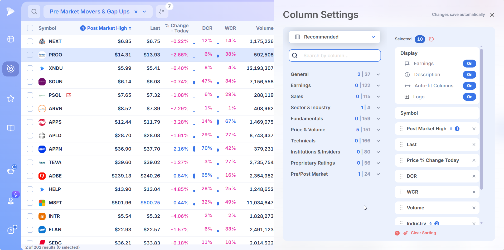This screenshot has width=504, height=250.
Task: Click the selected columns list scrollbar
Action: click(481, 119)
